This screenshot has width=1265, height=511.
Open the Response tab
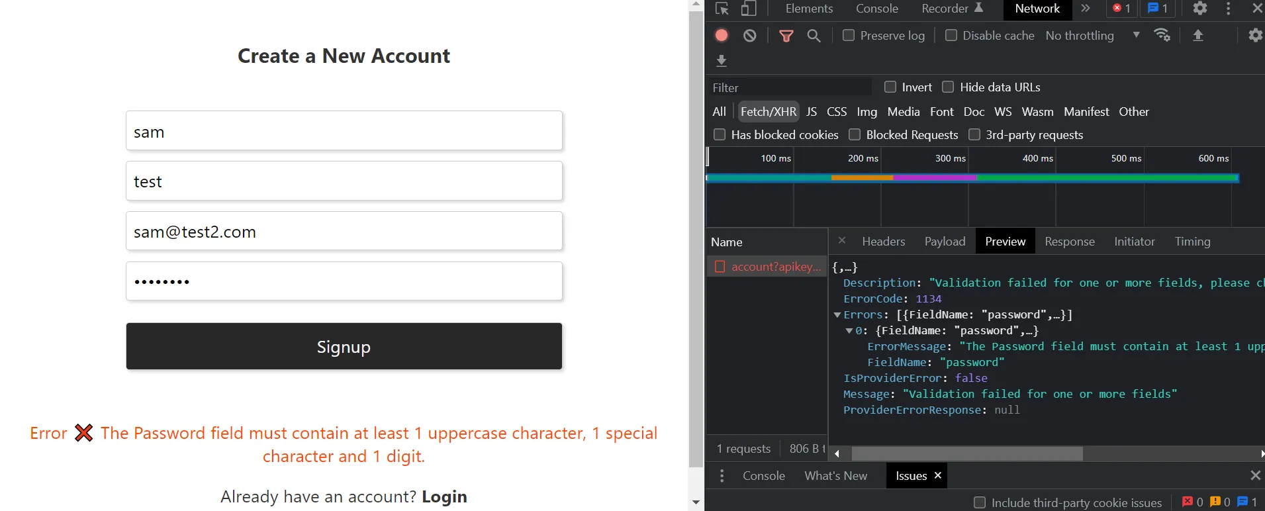pyautogui.click(x=1069, y=242)
